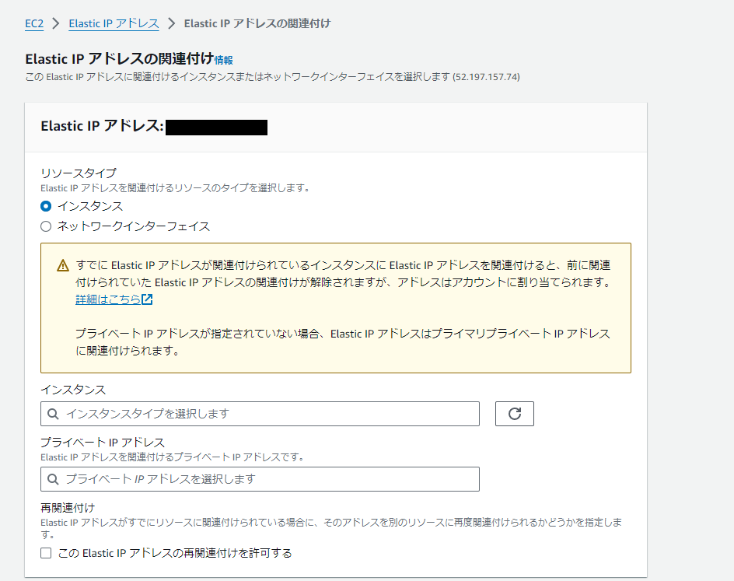Click the 再関連付け section label
The height and width of the screenshot is (581, 734).
68,508
